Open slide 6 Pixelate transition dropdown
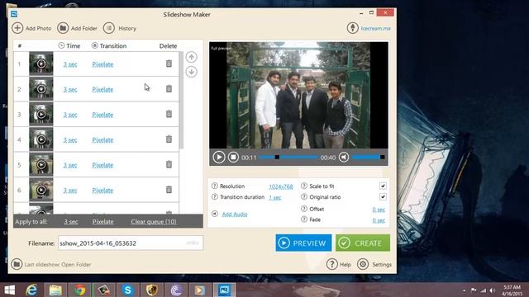The image size is (529, 297). pyautogui.click(x=102, y=191)
